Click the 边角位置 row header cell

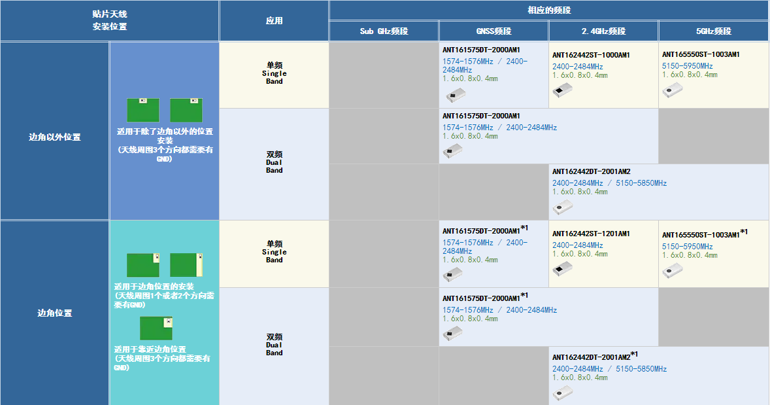(55, 313)
